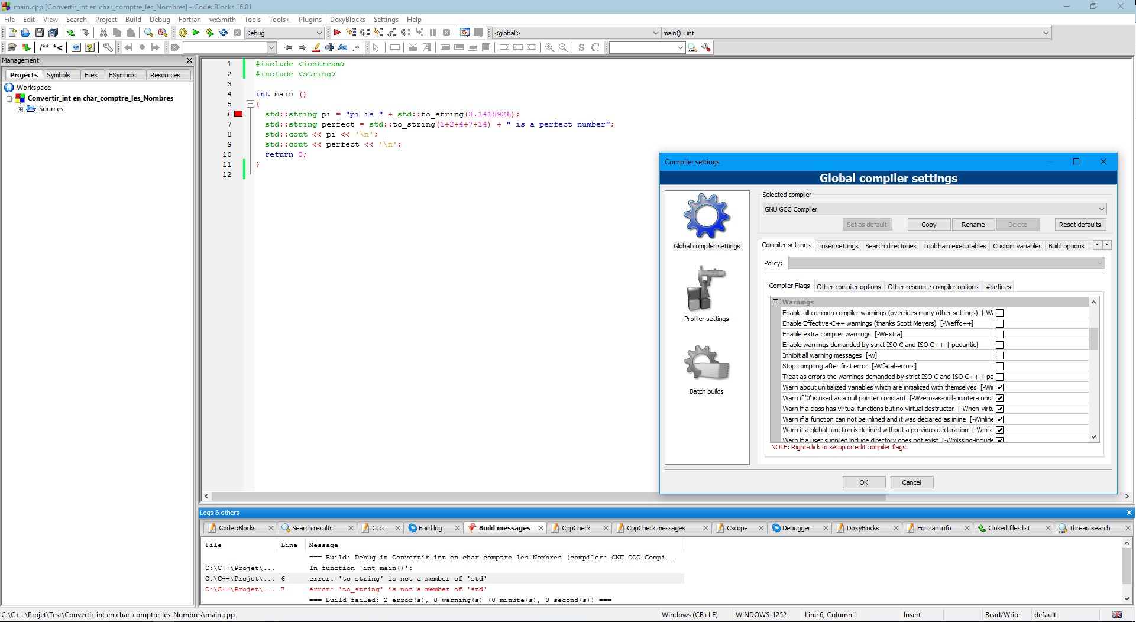Expand the Sources folder tree node
The image size is (1136, 622).
coord(21,109)
